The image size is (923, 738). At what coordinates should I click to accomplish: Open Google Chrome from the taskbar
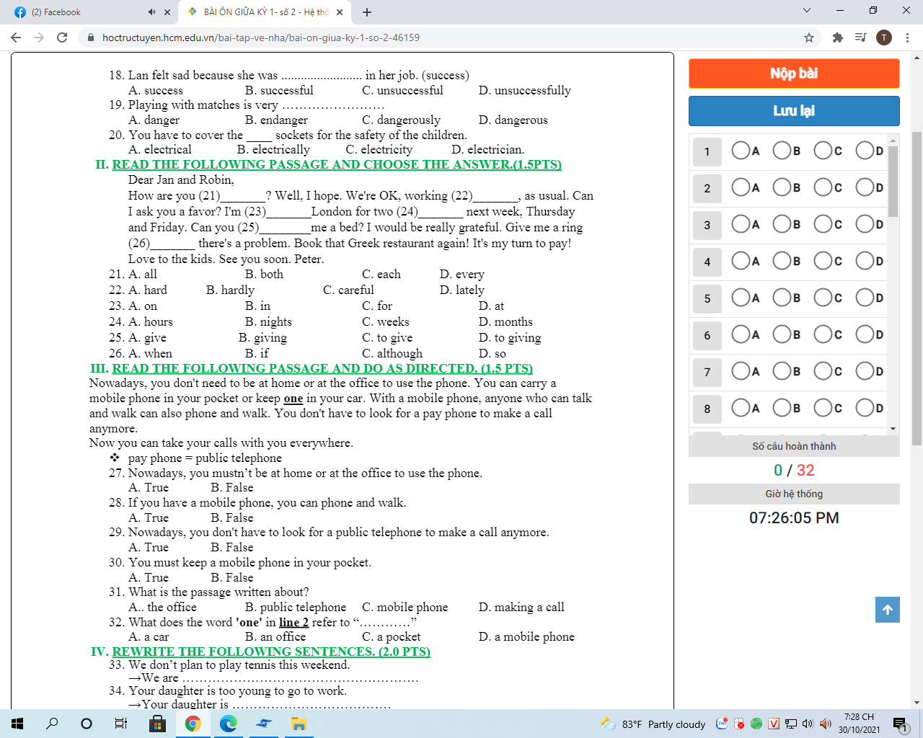pyautogui.click(x=193, y=724)
